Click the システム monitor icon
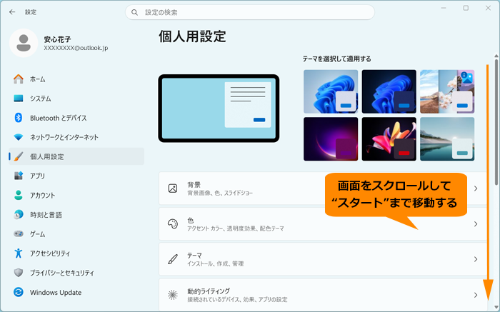This screenshot has width=500, height=312. coord(19,99)
